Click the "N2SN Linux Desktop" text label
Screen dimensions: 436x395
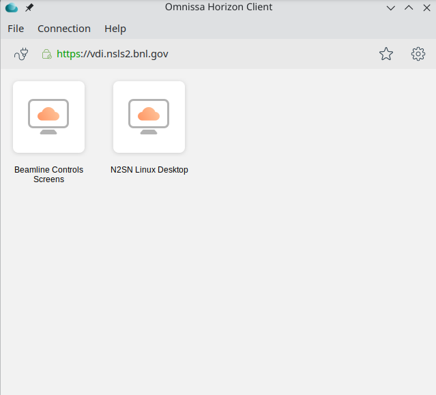pyautogui.click(x=149, y=170)
